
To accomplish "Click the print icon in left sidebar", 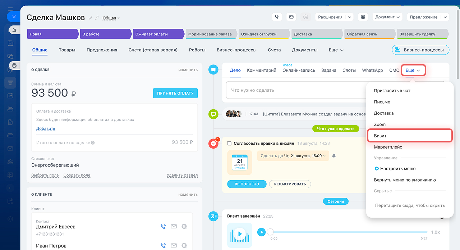I will 14,65.
